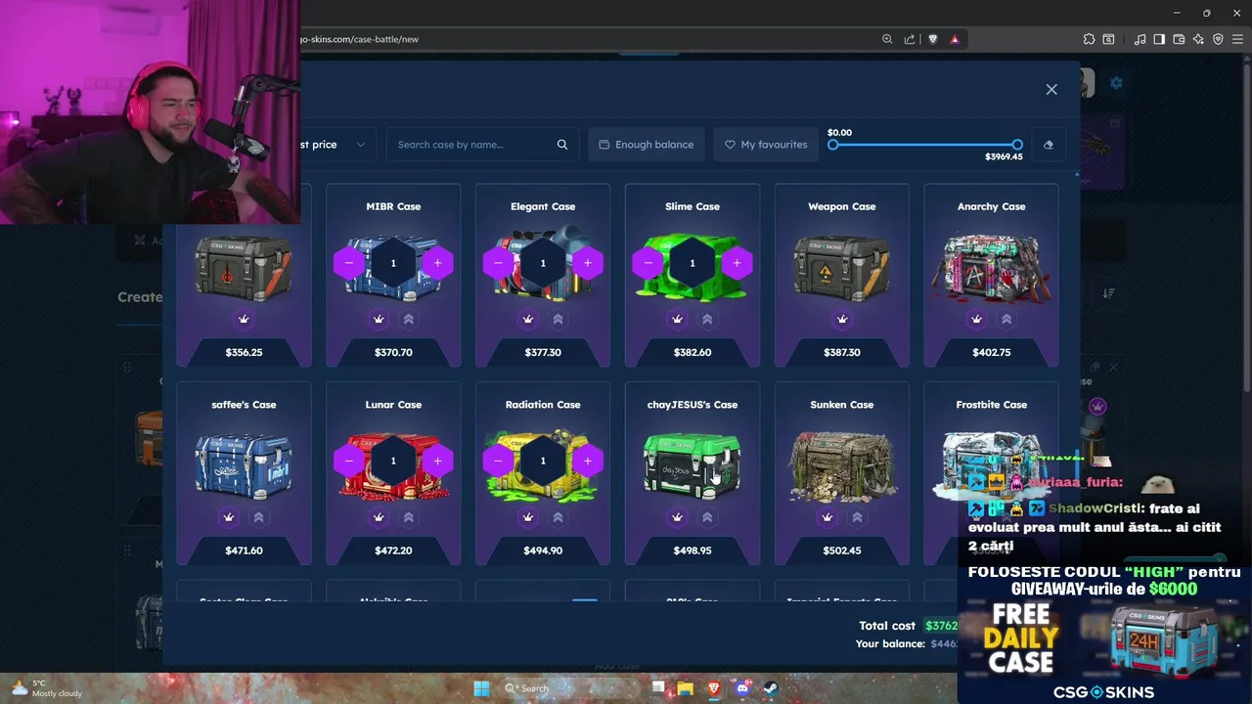Click the double-chevron icon on Anarchy Case
Viewport: 1252px width, 704px height.
1006,320
